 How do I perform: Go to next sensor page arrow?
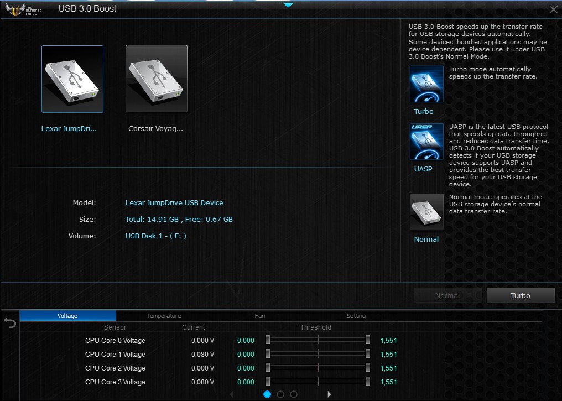329,394
